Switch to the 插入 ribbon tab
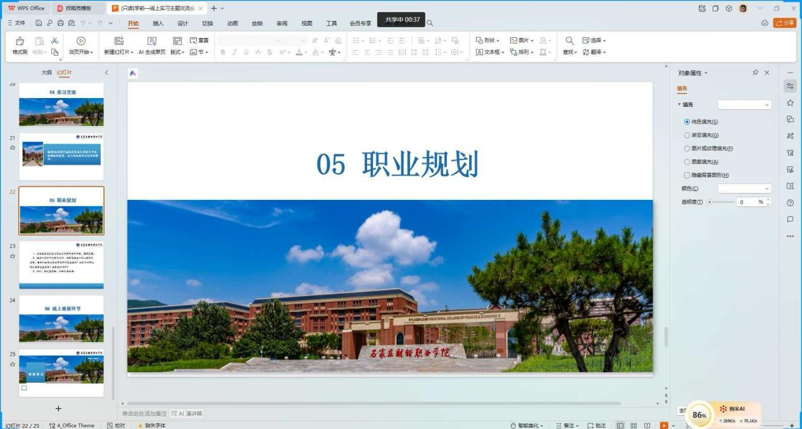 click(x=158, y=23)
